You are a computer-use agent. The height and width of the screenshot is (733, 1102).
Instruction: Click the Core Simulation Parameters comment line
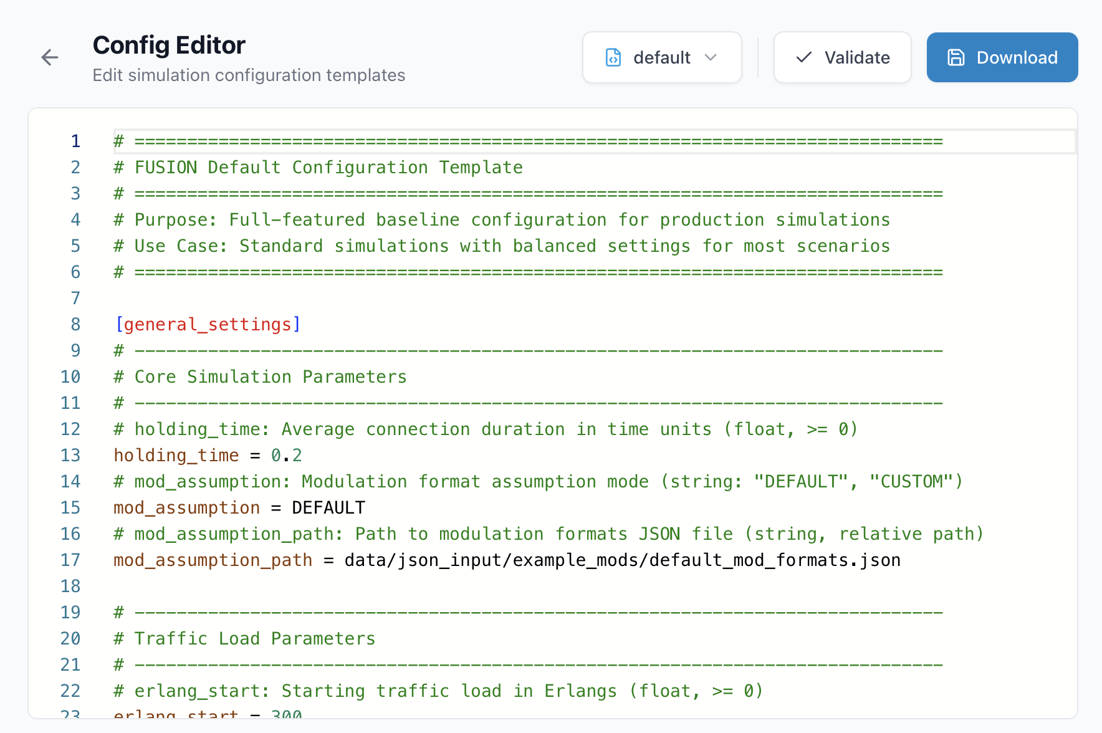click(x=260, y=377)
